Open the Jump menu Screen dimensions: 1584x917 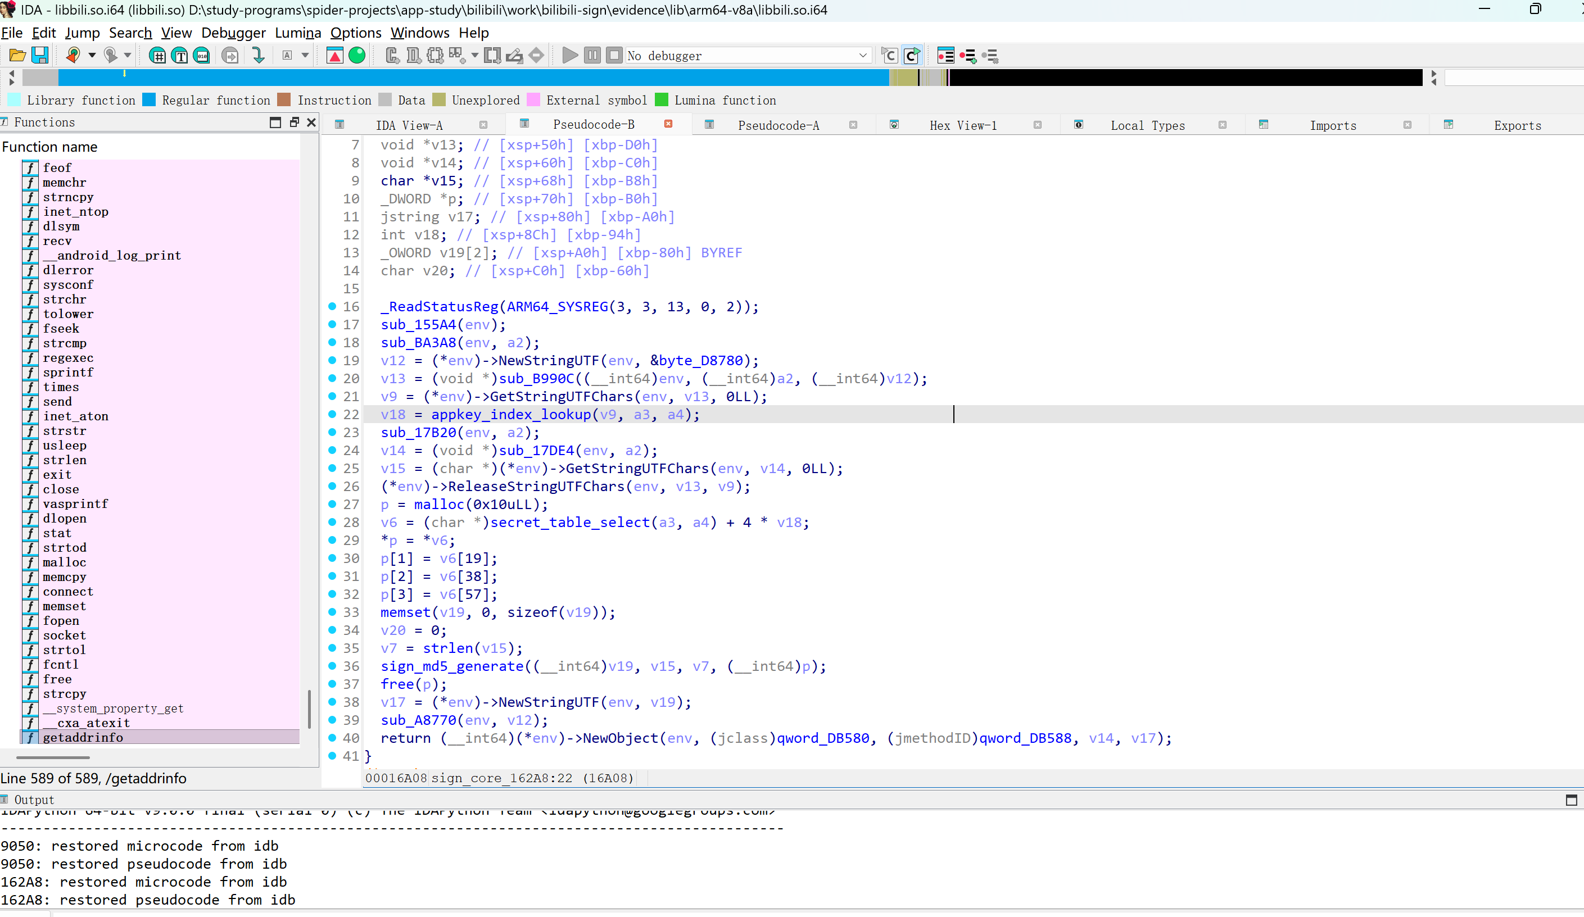[82, 33]
